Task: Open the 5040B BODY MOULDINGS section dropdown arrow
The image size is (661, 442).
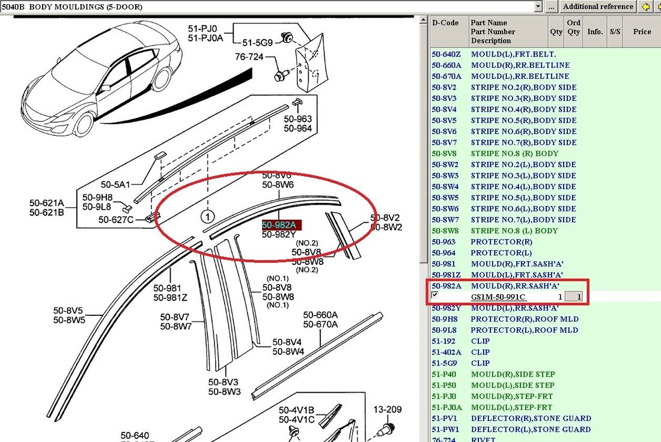Action: pos(538,7)
